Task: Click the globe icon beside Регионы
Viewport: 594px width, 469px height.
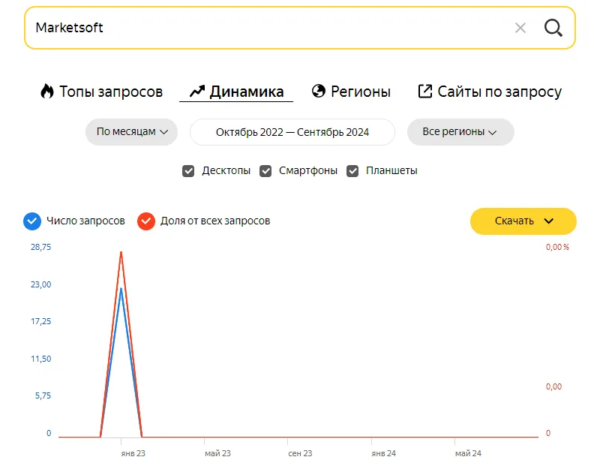Action: coord(319,91)
